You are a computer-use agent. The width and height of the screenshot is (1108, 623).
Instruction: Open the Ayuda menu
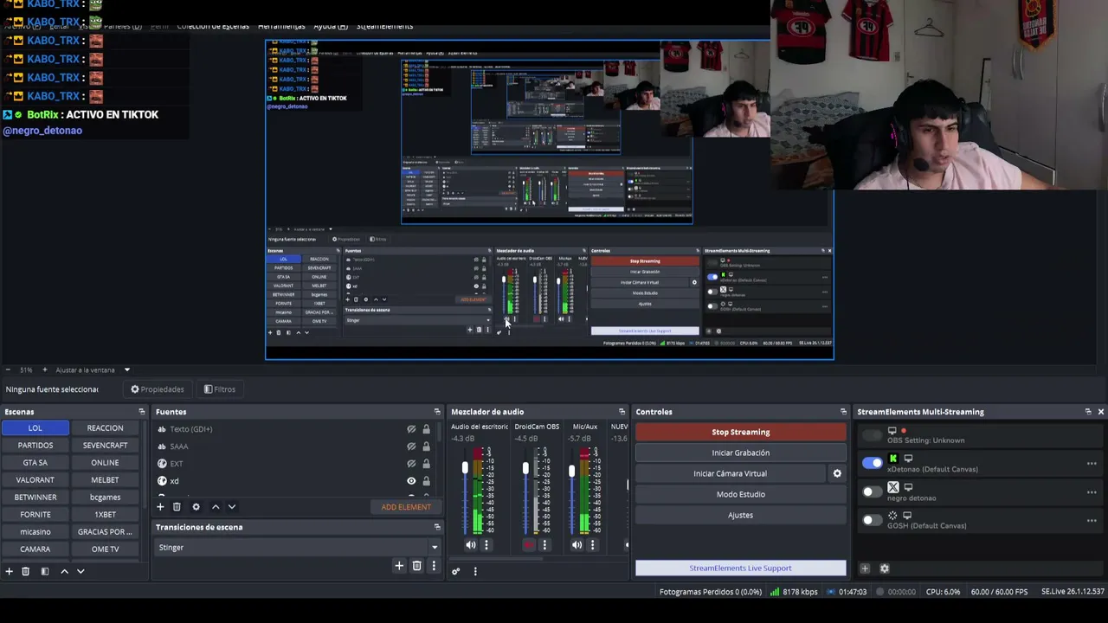click(331, 26)
